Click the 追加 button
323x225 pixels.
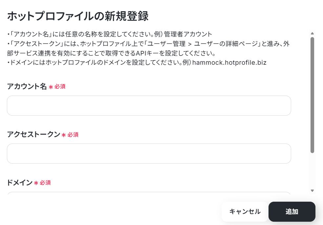[x=292, y=212]
